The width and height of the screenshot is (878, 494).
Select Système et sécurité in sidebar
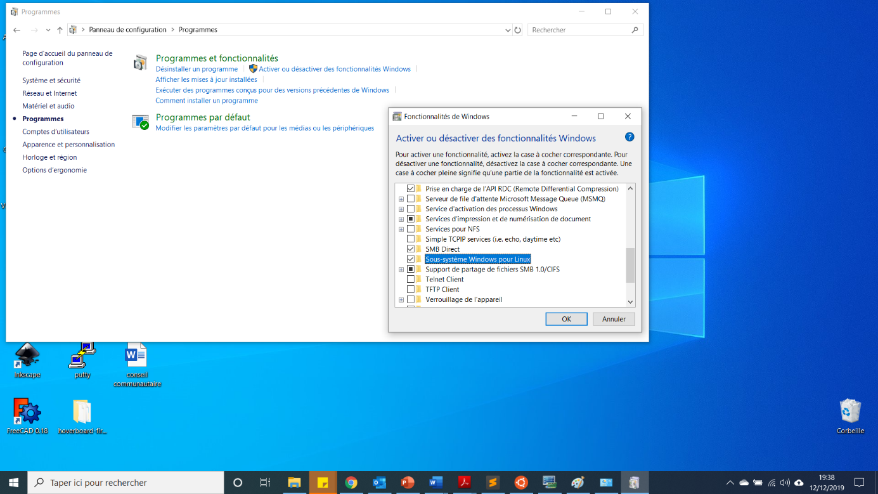point(51,81)
